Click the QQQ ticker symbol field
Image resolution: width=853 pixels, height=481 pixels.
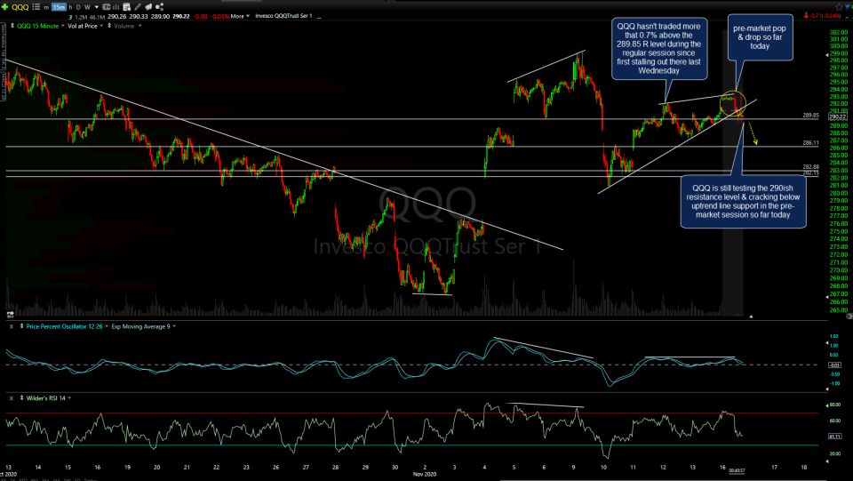click(x=19, y=5)
